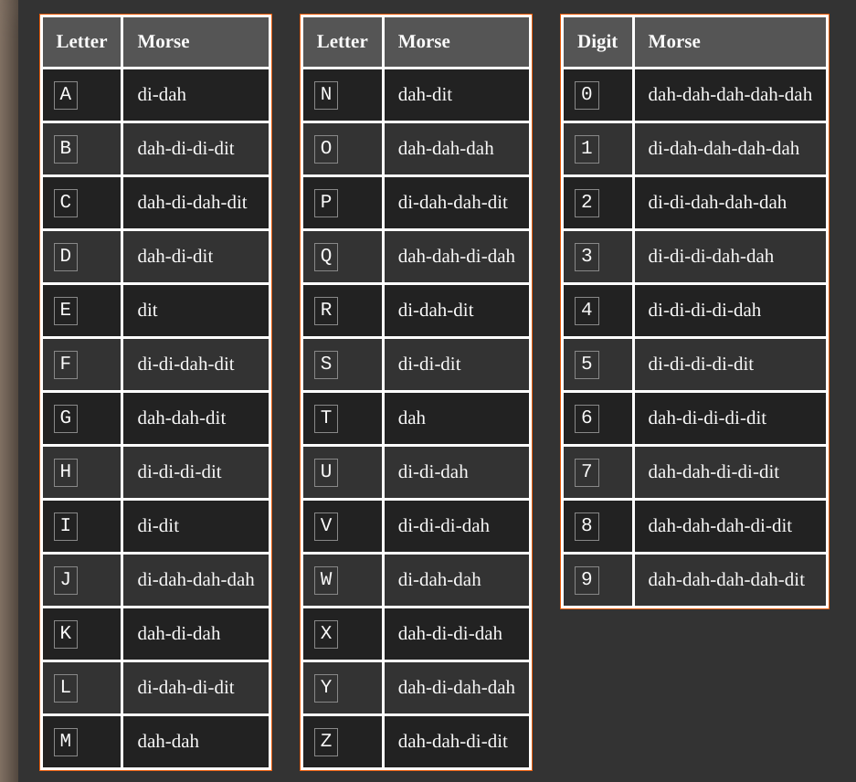The width and height of the screenshot is (856, 782).
Task: Select the letter Q key box
Action: click(x=326, y=257)
